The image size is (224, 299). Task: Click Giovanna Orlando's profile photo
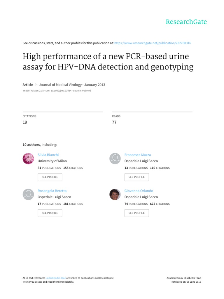click(x=115, y=194)
